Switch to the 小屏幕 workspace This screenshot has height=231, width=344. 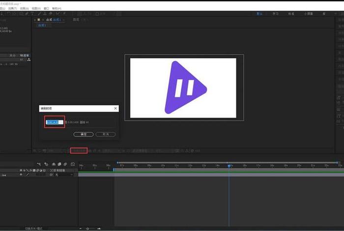coord(308,14)
